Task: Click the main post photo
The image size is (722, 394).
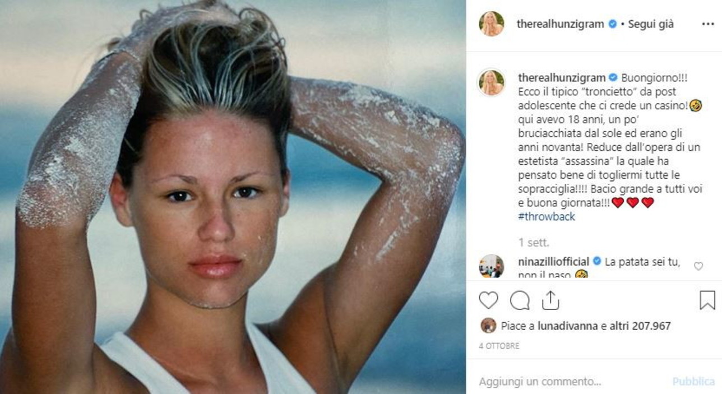Action: coord(233,197)
